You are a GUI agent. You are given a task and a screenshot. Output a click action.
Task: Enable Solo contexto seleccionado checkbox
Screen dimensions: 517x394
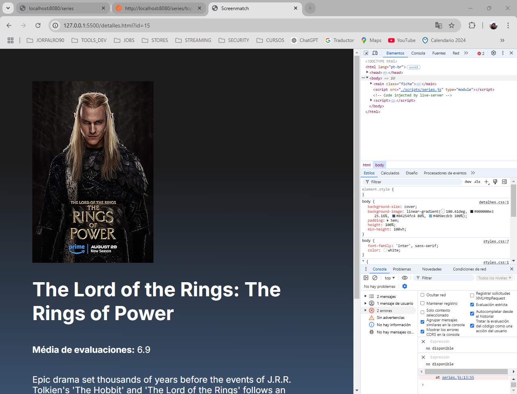422,312
